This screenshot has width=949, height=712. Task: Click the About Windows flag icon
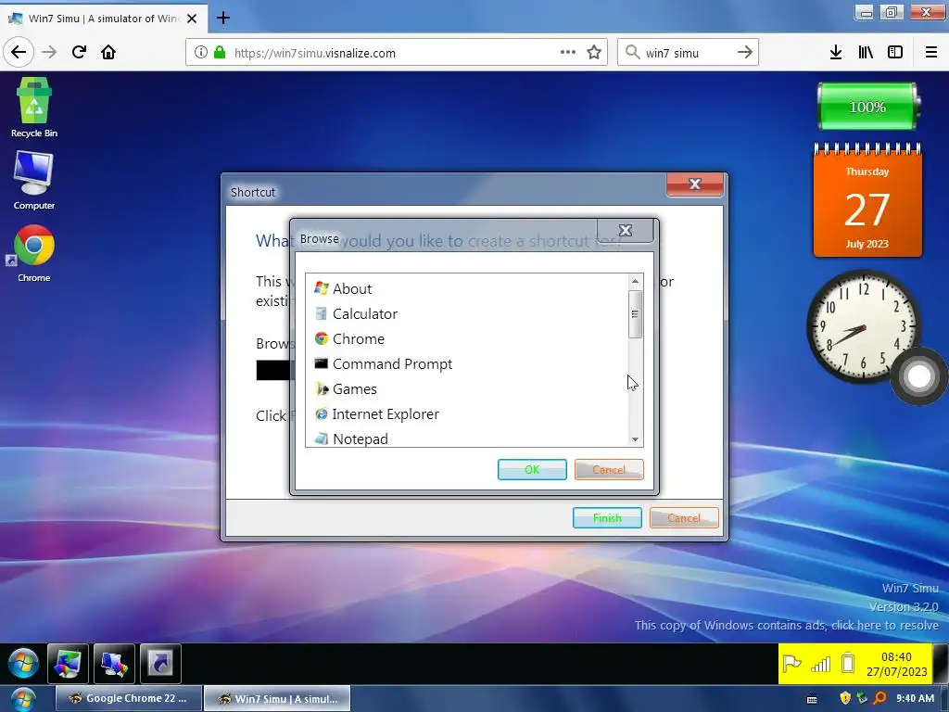322,288
